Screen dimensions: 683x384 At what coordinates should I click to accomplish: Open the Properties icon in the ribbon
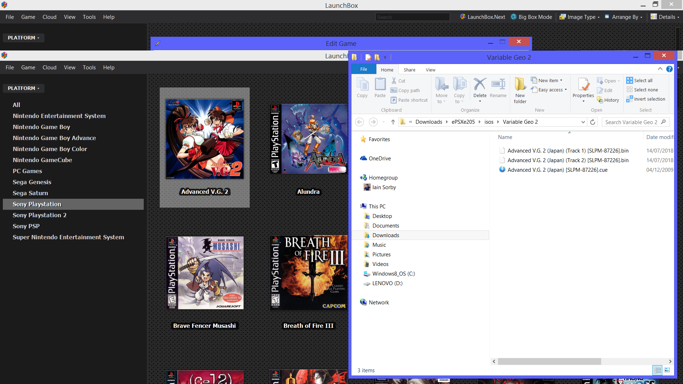(x=583, y=85)
